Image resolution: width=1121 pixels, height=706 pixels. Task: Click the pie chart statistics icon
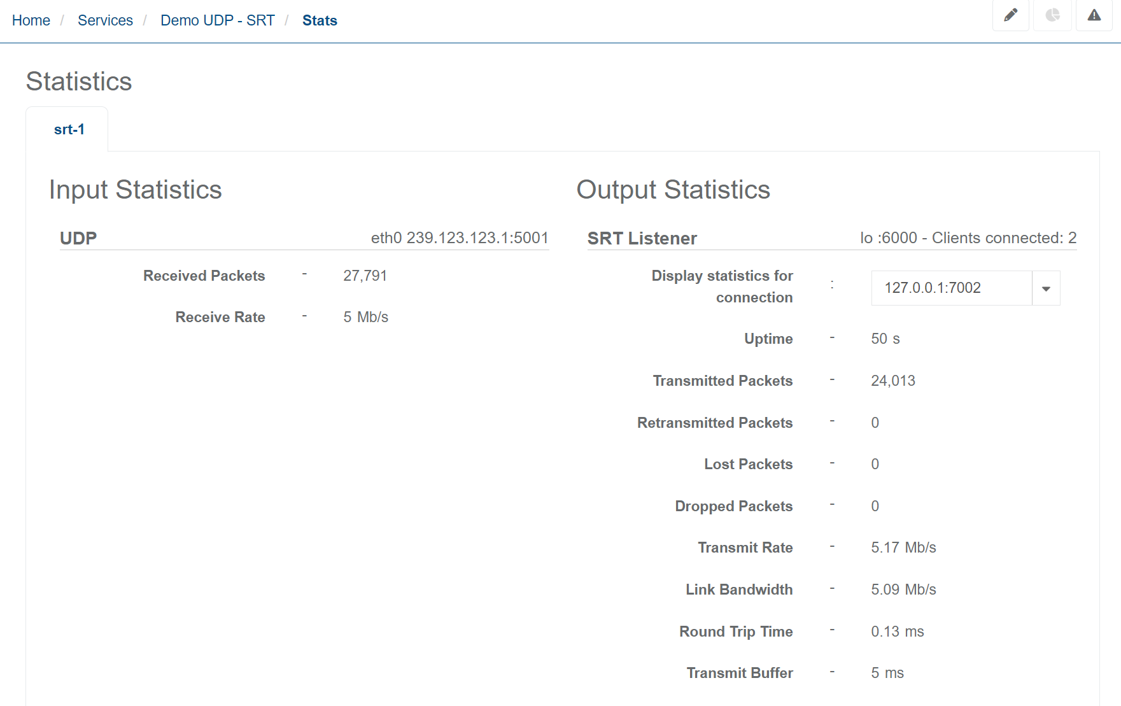(1052, 15)
